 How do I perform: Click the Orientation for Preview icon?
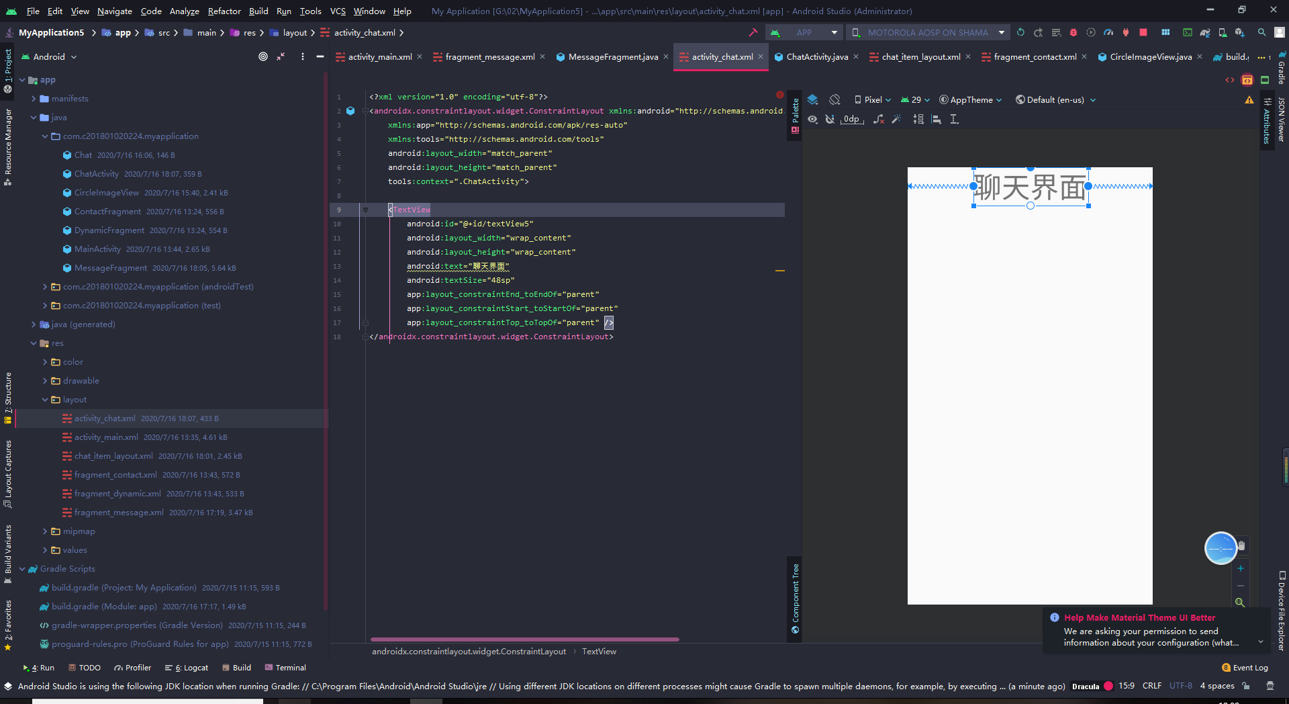point(834,99)
